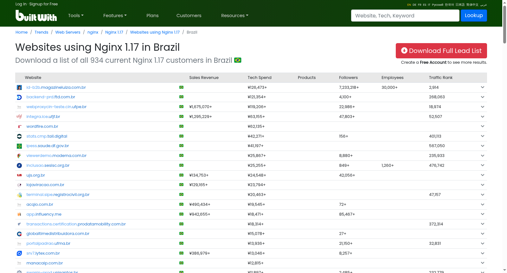
Task: Click the ujs.org.br favicon
Action: [x=19, y=175]
